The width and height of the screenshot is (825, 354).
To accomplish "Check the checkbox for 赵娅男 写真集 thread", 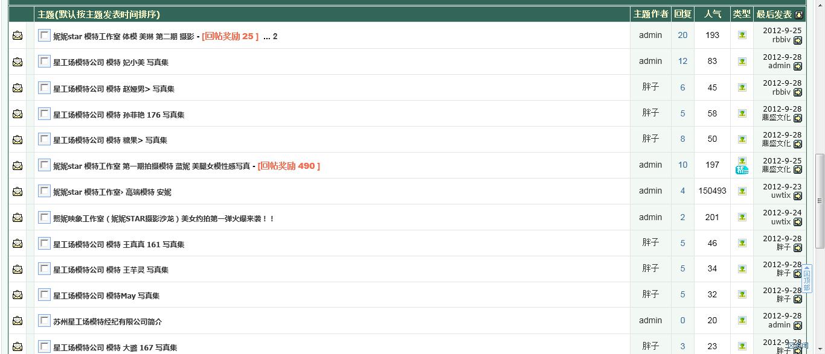I will 44,87.
